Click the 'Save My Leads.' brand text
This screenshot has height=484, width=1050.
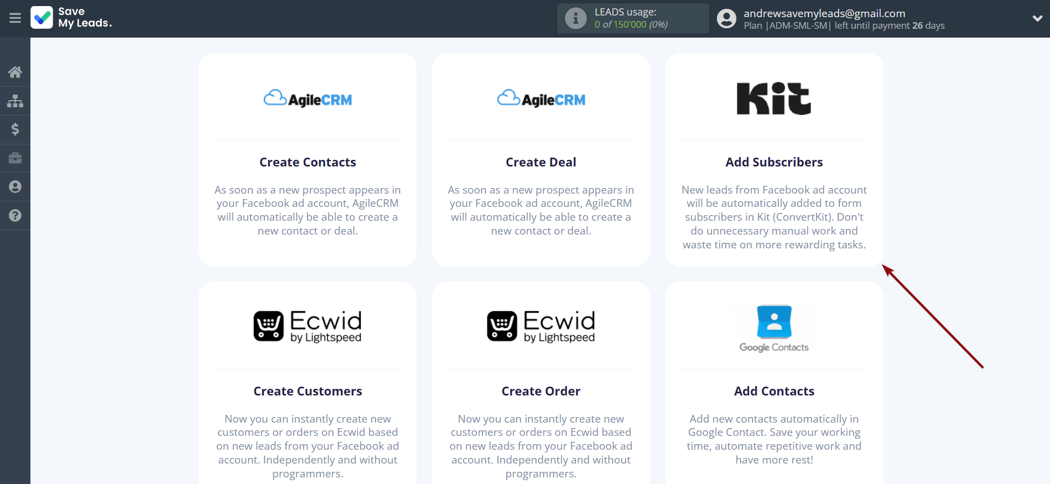85,17
